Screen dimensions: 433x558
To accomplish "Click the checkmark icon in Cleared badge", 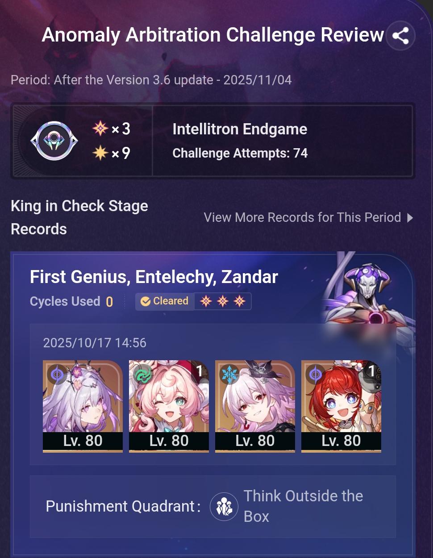I will click(x=146, y=301).
